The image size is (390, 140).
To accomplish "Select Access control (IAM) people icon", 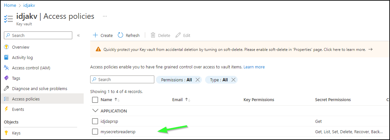I will pyautogui.click(x=7, y=68).
